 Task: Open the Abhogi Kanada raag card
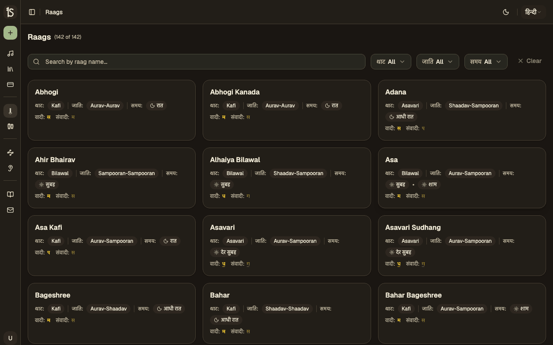click(286, 110)
